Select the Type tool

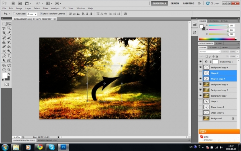click(9, 56)
